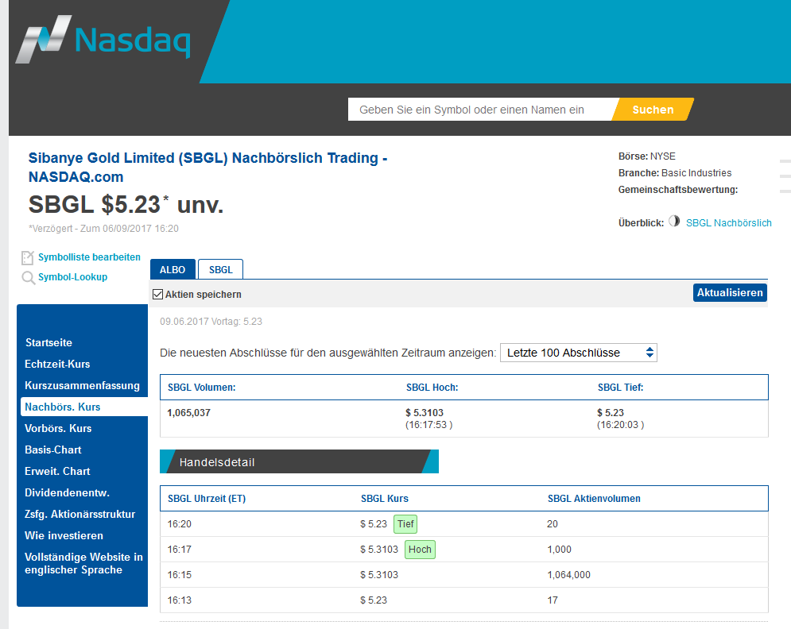Click the 16:13 trade time cell

(180, 600)
